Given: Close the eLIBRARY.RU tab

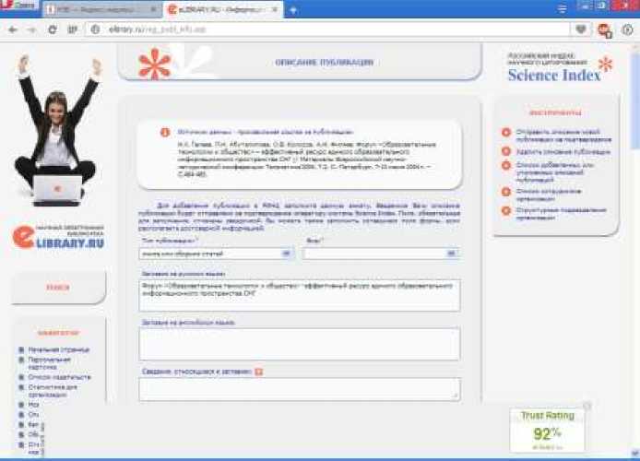Looking at the screenshot, I should (x=275, y=9).
